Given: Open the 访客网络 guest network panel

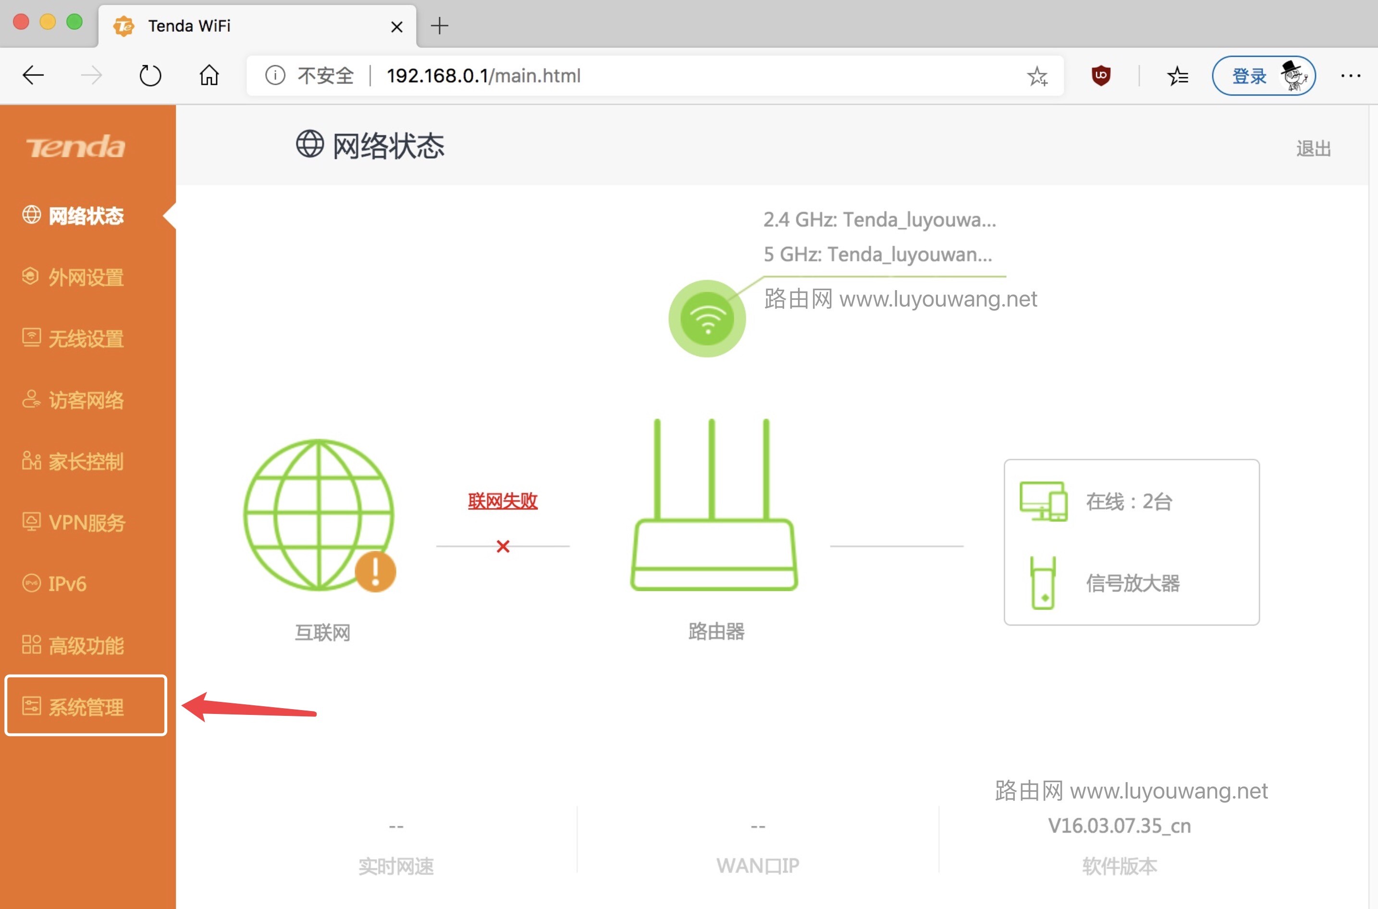Looking at the screenshot, I should [85, 401].
